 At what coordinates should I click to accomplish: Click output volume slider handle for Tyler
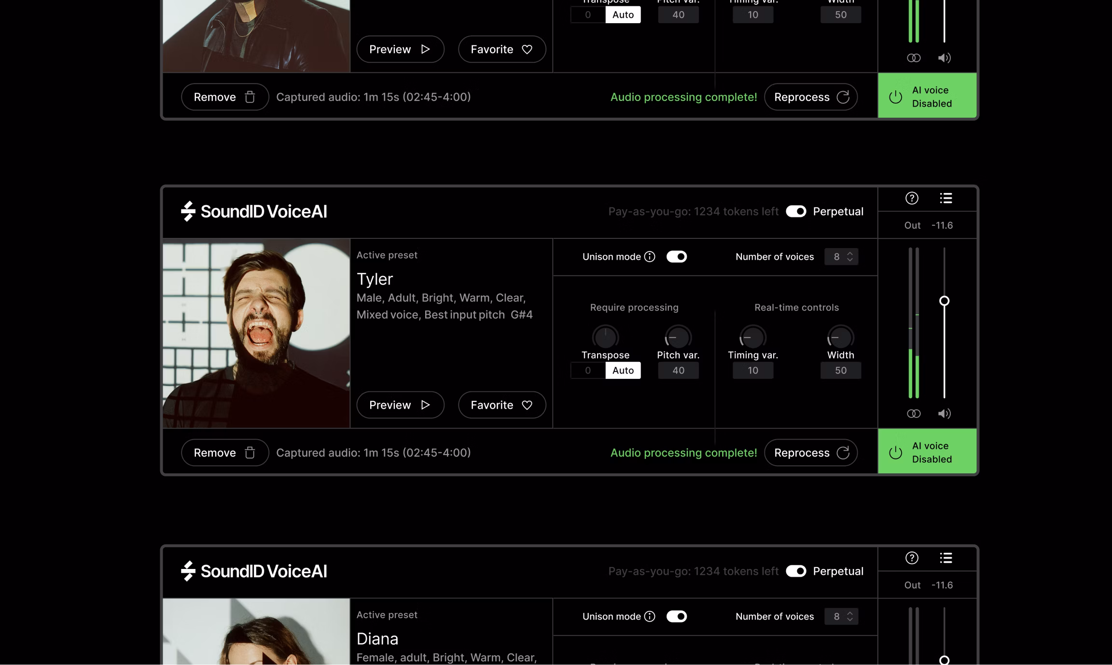pos(945,301)
